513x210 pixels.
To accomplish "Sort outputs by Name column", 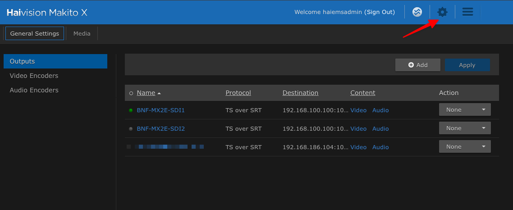I will [x=146, y=93].
